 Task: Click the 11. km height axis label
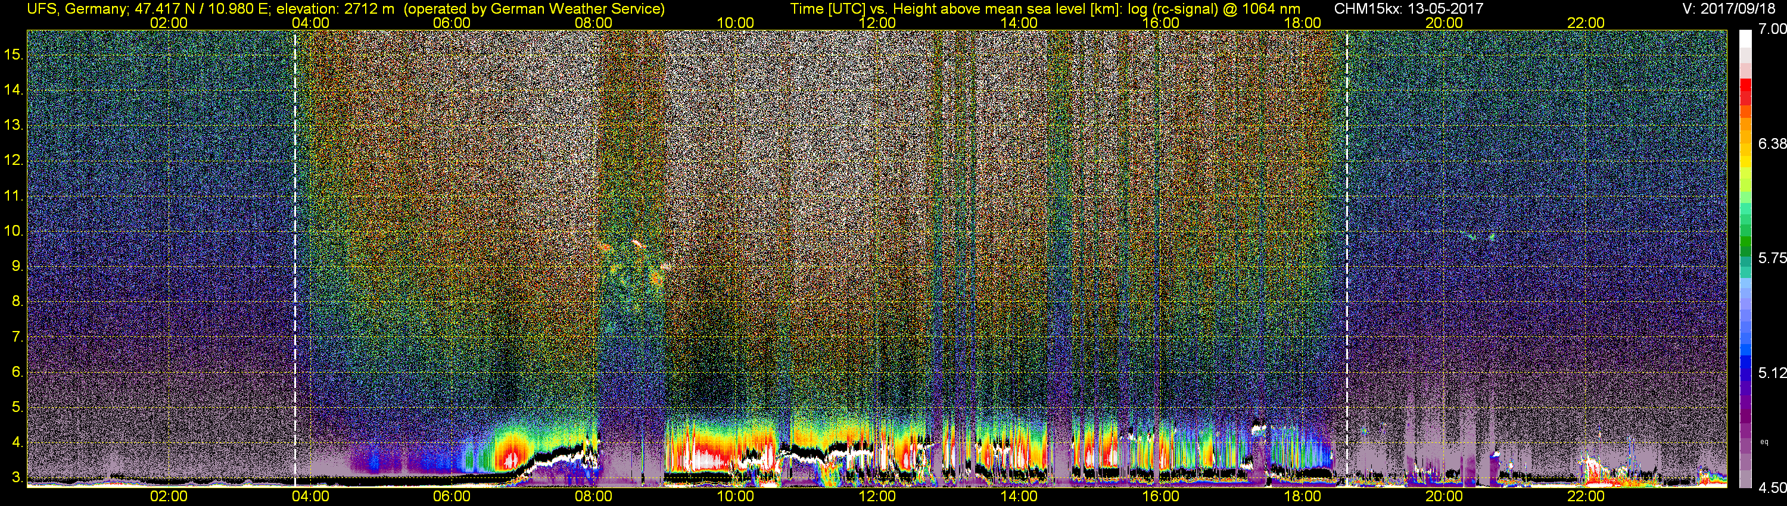(x=13, y=195)
